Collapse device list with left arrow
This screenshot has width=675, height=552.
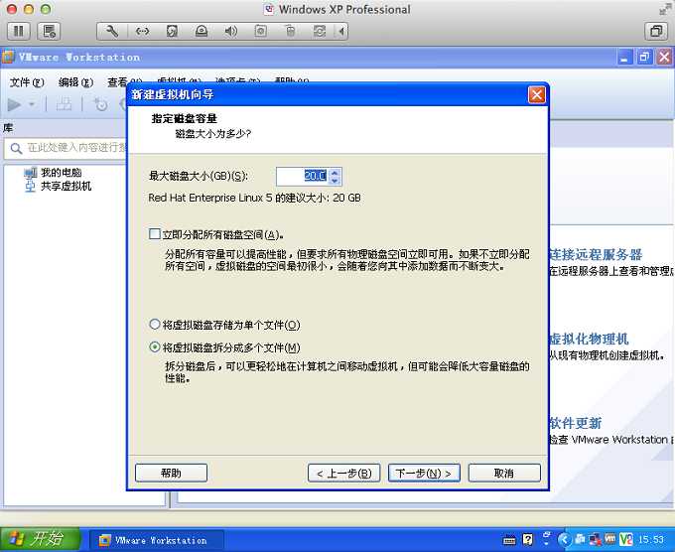tap(341, 31)
